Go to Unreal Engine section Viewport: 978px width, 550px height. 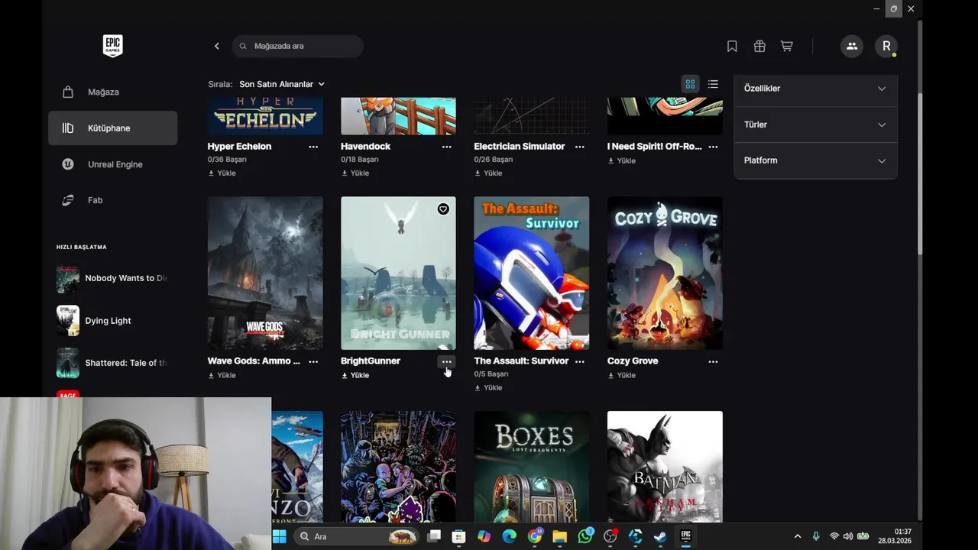(112, 164)
